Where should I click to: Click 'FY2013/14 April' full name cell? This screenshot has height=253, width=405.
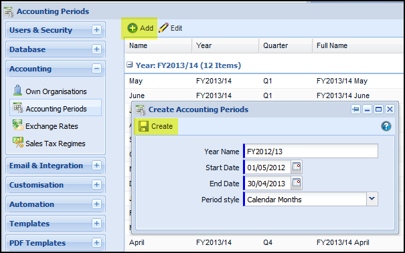point(343,243)
